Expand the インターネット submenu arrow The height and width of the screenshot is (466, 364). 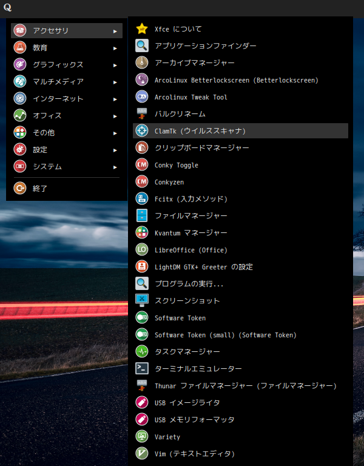[x=115, y=100]
